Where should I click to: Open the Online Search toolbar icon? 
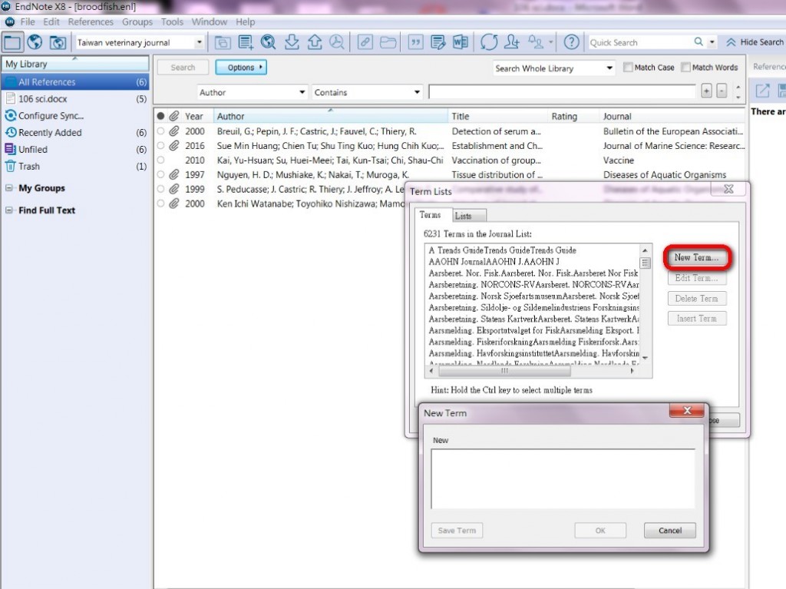(x=268, y=42)
